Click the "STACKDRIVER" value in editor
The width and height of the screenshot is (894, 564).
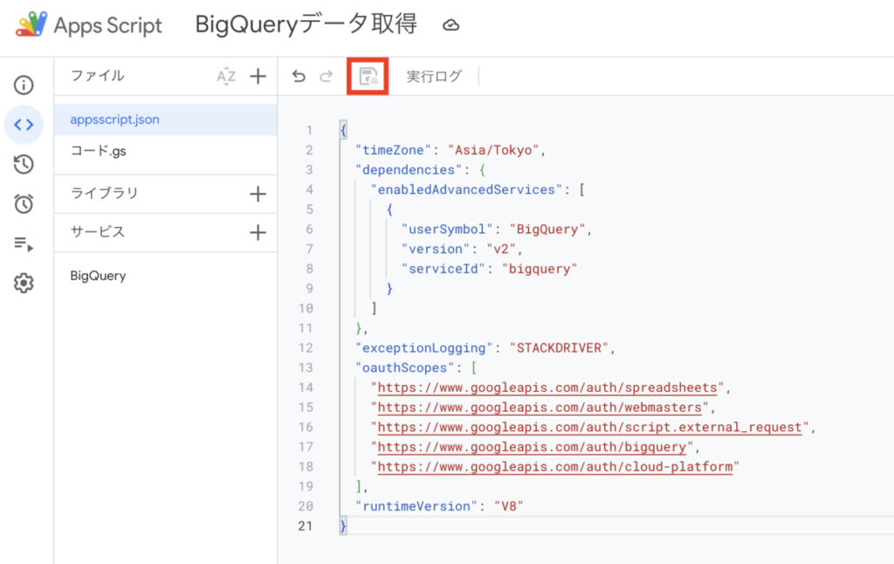point(559,347)
